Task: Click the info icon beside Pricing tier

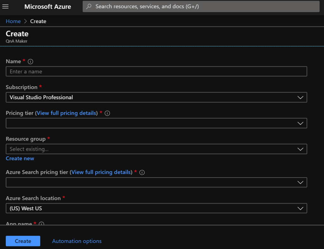Action: tap(107, 113)
